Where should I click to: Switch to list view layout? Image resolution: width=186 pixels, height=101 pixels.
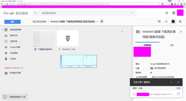pyautogui.click(x=159, y=21)
